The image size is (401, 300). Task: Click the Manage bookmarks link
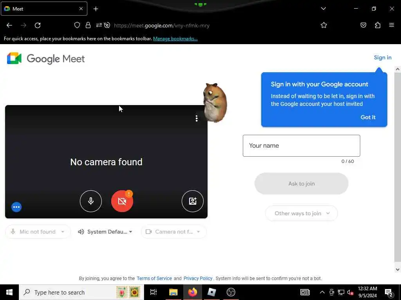coord(175,39)
